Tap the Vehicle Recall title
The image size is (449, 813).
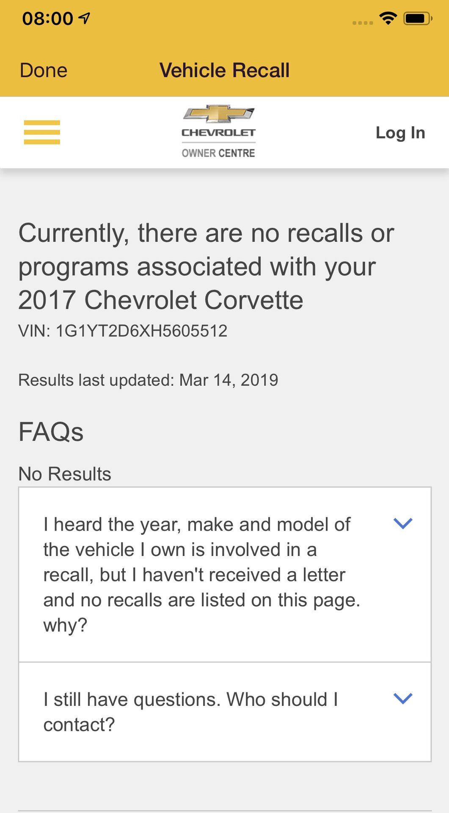tap(224, 70)
